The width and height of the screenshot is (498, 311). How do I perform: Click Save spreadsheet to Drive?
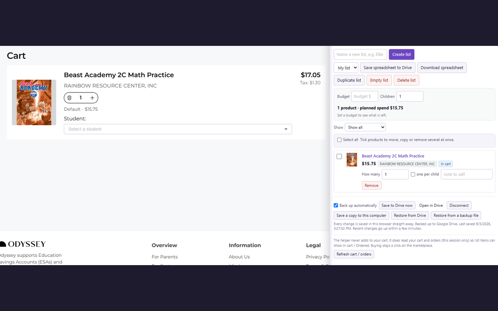388,68
